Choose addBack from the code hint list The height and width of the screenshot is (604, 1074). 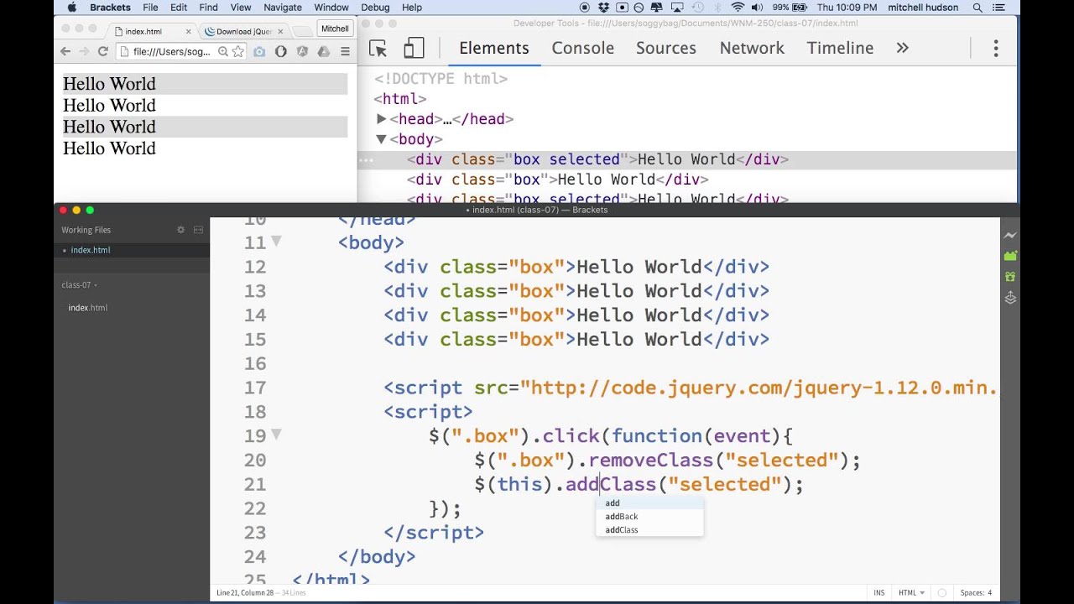(x=649, y=517)
